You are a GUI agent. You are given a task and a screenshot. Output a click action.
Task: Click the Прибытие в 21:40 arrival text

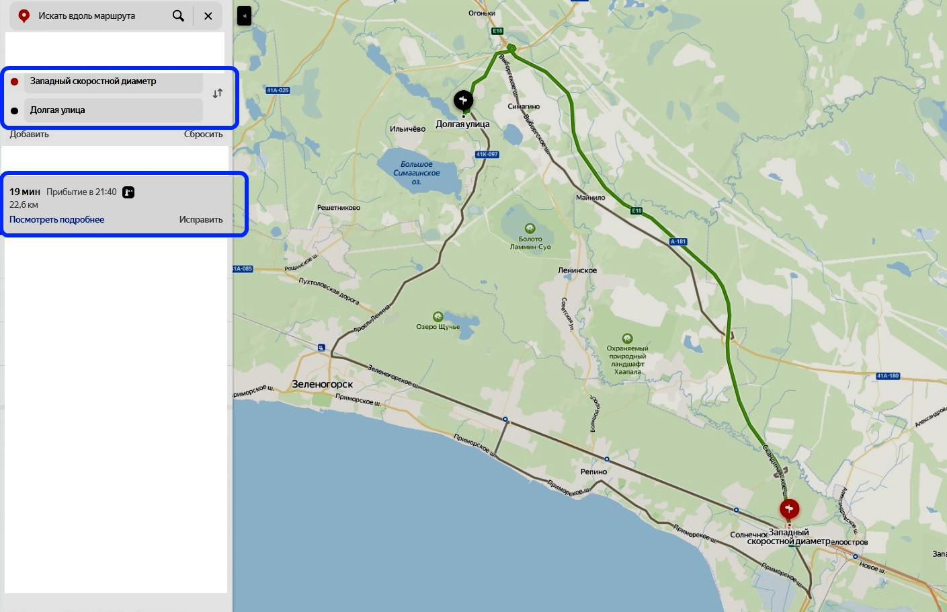point(81,192)
